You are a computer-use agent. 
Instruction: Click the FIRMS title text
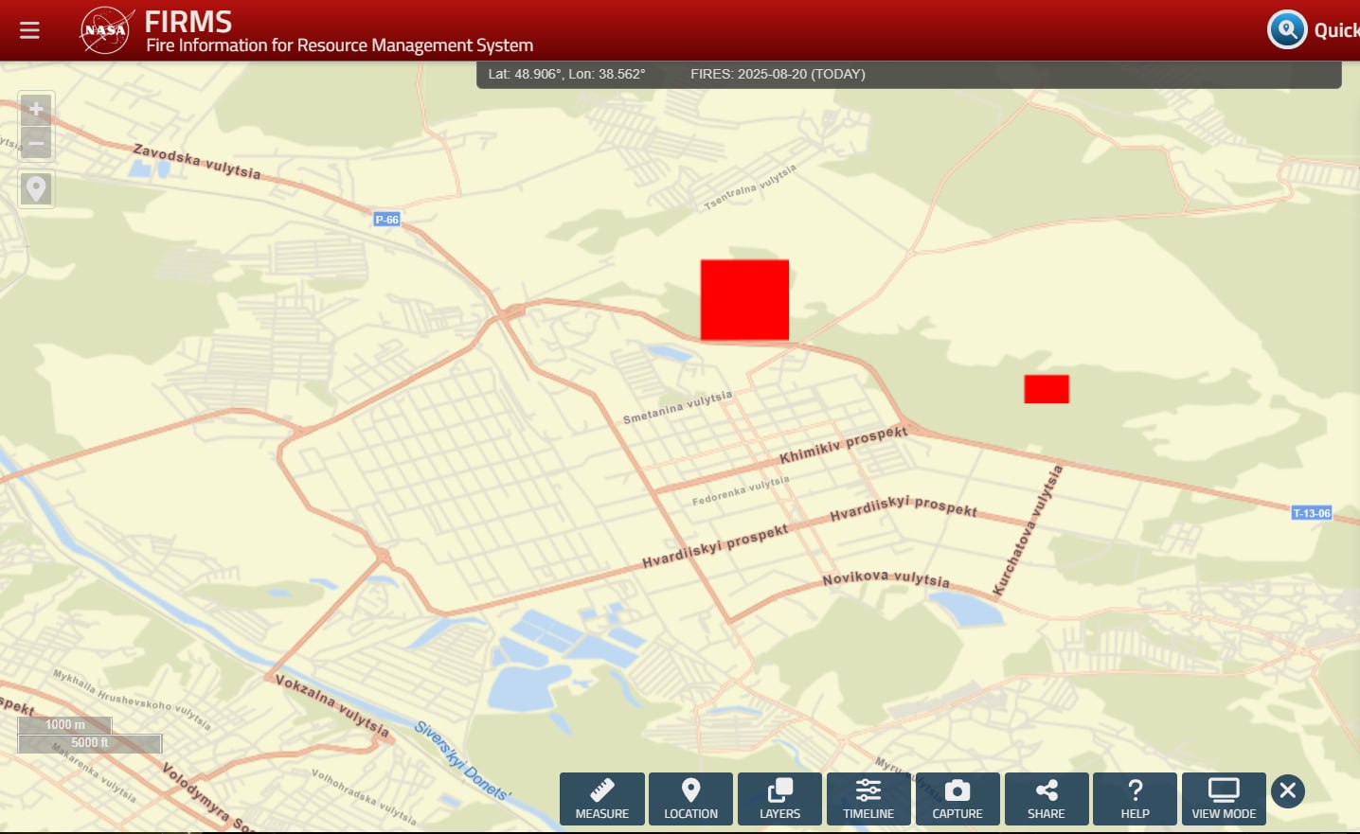tap(188, 22)
